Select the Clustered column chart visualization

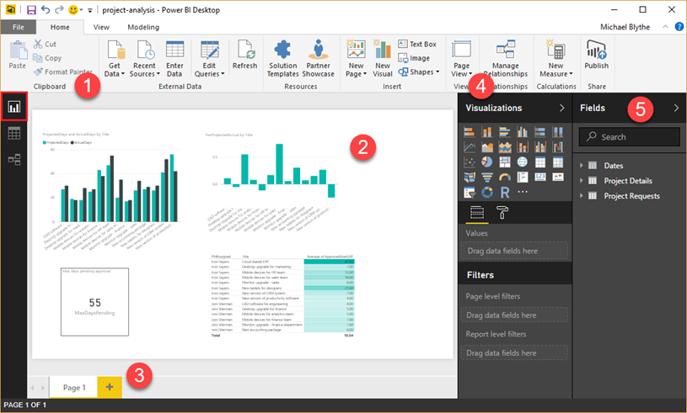[x=523, y=132]
